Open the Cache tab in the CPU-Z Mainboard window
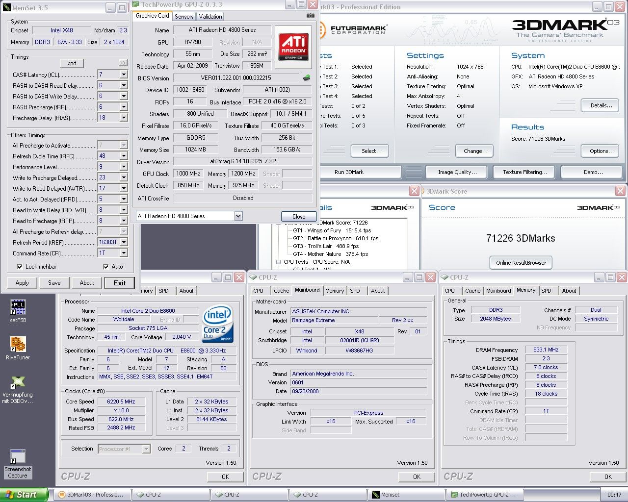The image size is (628, 502). (282, 291)
